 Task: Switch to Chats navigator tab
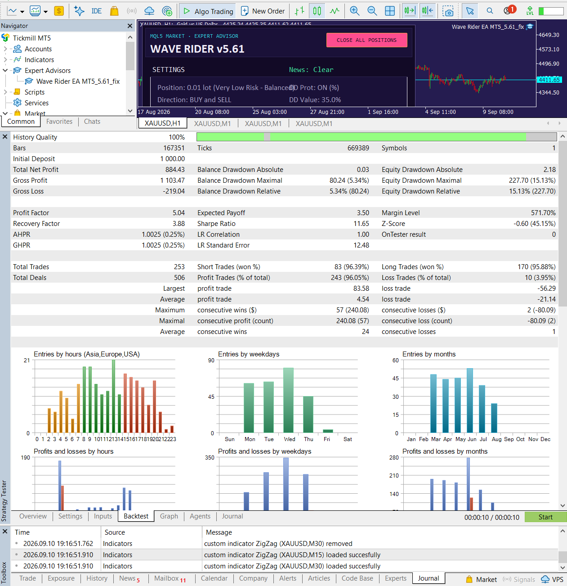[92, 122]
